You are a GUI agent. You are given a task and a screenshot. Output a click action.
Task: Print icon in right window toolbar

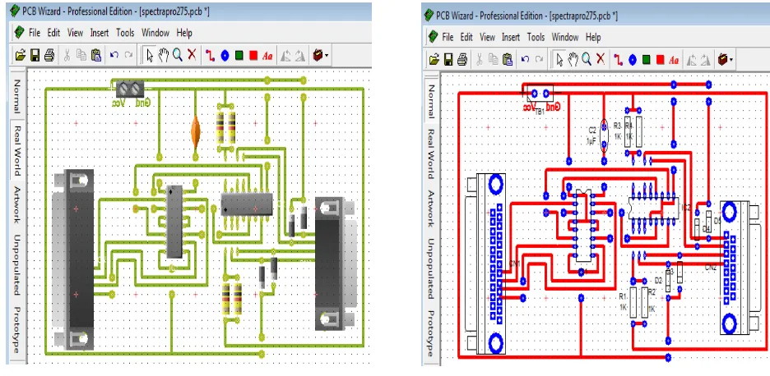[462, 60]
